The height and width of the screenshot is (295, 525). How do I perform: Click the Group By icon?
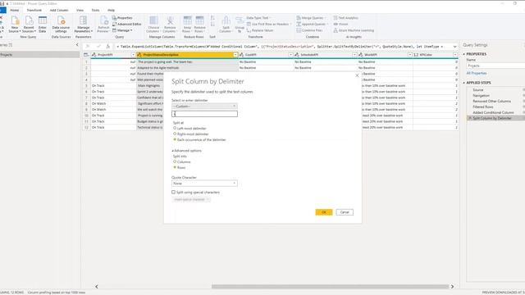tap(240, 21)
